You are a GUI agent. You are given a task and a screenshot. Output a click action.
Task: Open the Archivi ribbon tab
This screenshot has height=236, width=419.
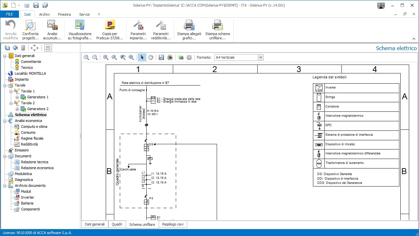44,14
